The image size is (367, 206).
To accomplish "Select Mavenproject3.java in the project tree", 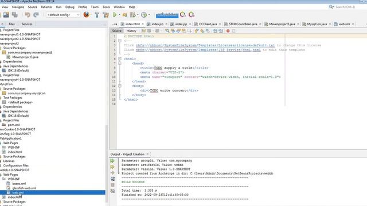I will 25,57.
